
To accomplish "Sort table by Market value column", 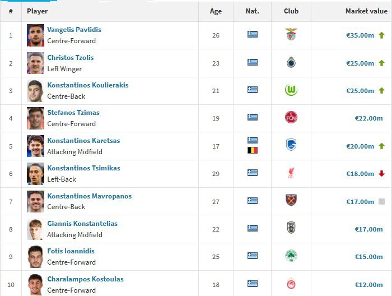I will (364, 11).
